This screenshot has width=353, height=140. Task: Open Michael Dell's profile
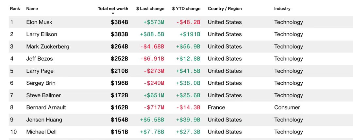click(42, 132)
